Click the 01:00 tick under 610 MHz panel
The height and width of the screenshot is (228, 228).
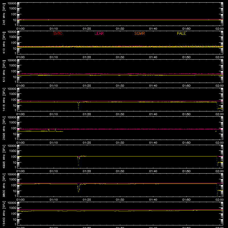(x=21, y=86)
